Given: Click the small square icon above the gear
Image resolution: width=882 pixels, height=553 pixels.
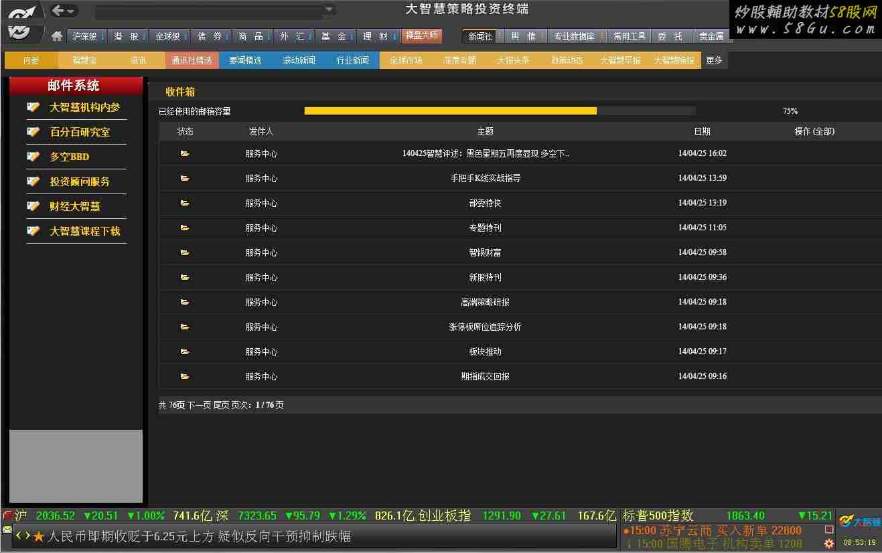Looking at the screenshot, I should coord(829,530).
